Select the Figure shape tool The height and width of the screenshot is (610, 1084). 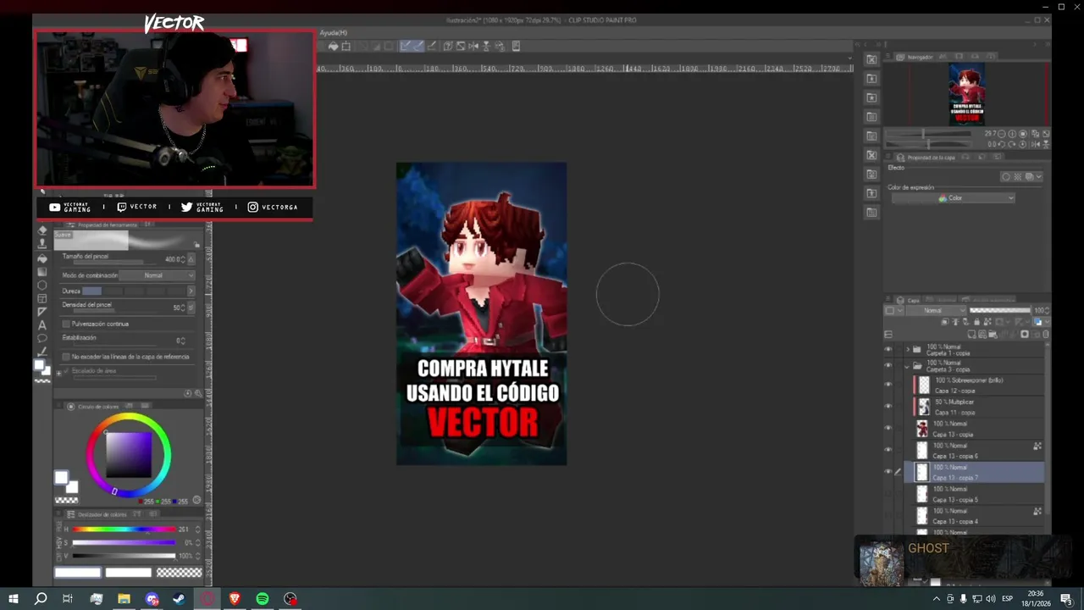[x=42, y=286]
